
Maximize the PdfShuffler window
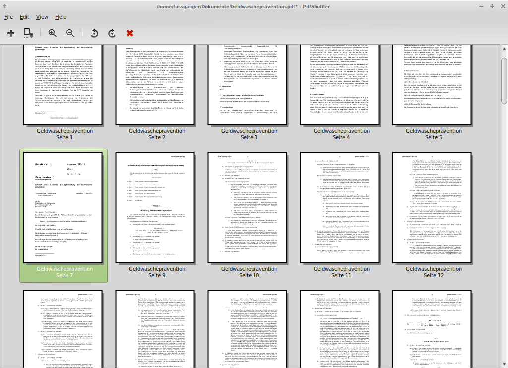click(492, 6)
